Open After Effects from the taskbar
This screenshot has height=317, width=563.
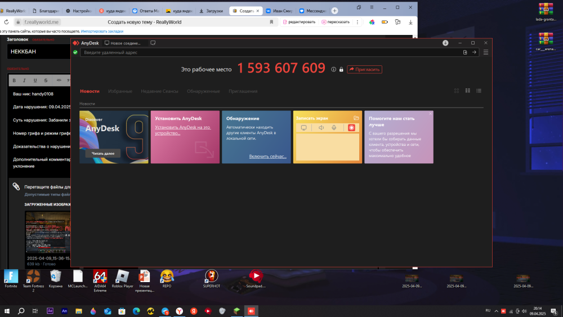click(50, 311)
